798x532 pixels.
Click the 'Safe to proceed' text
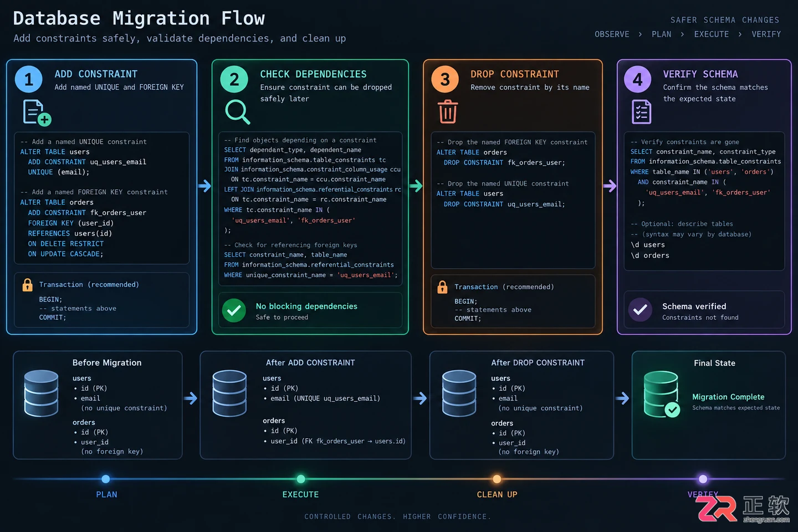point(282,318)
